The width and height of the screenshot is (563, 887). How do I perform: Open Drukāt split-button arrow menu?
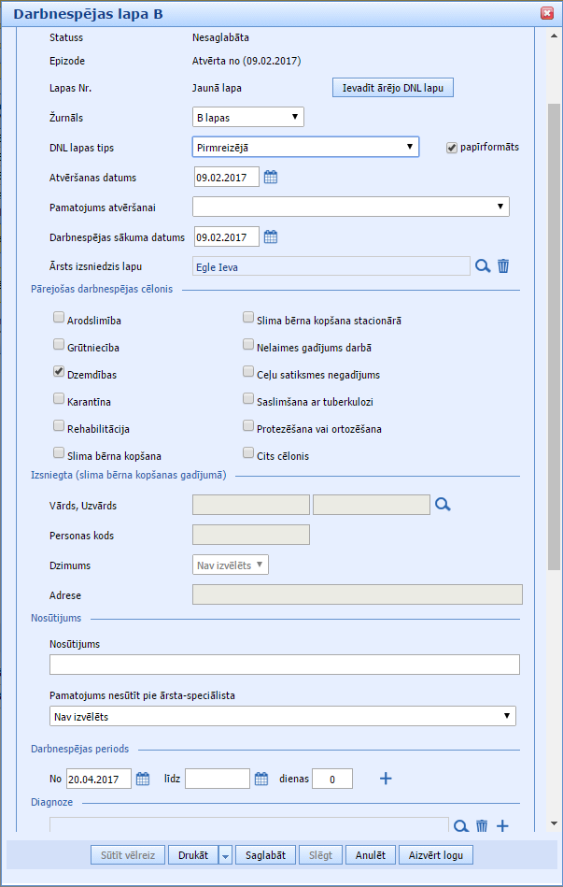(225, 855)
